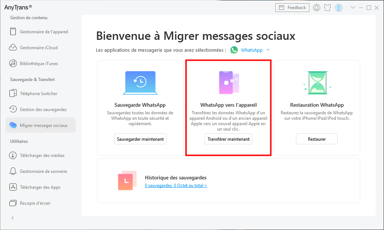Click the Sauvegarde & Transfert section header
This screenshot has width=384, height=230.
pos(32,79)
